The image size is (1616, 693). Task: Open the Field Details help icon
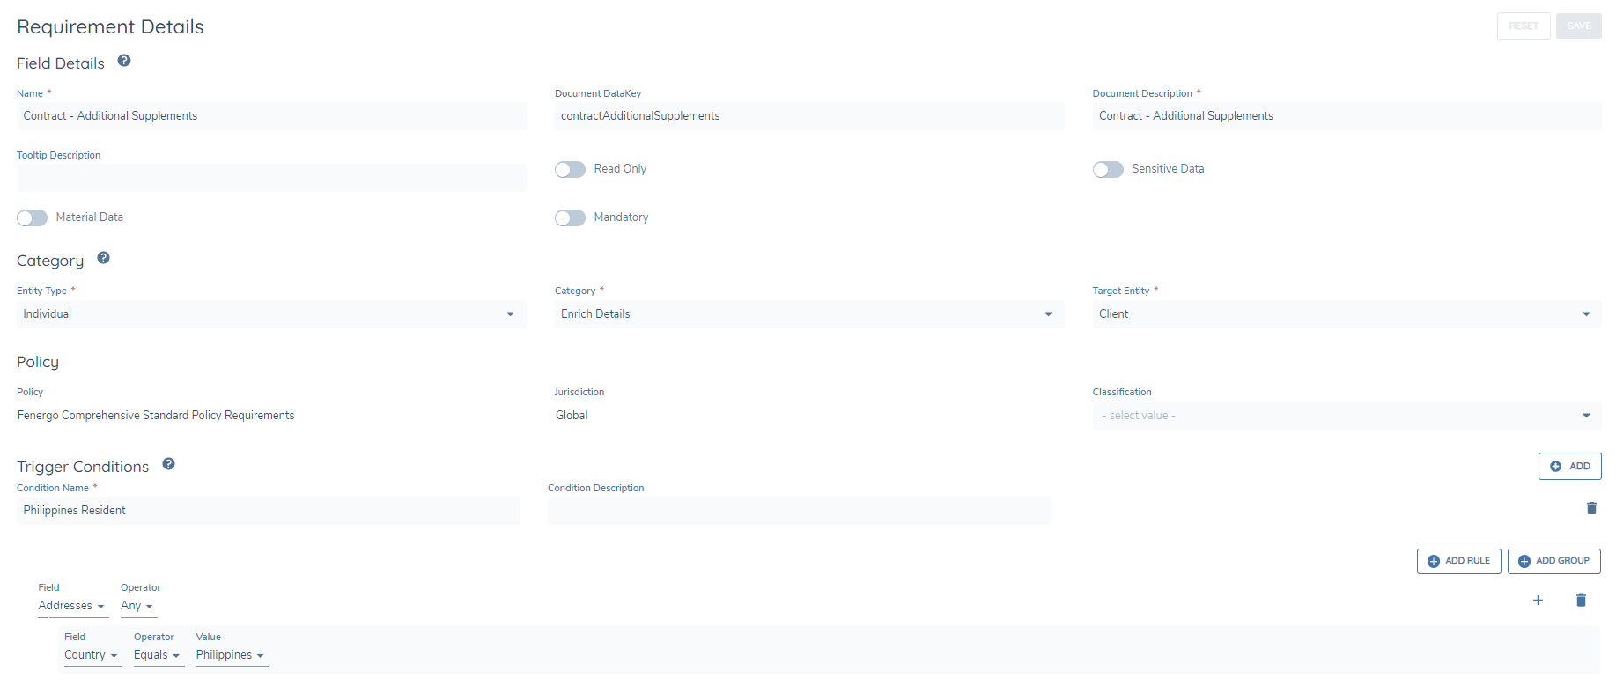(x=124, y=61)
